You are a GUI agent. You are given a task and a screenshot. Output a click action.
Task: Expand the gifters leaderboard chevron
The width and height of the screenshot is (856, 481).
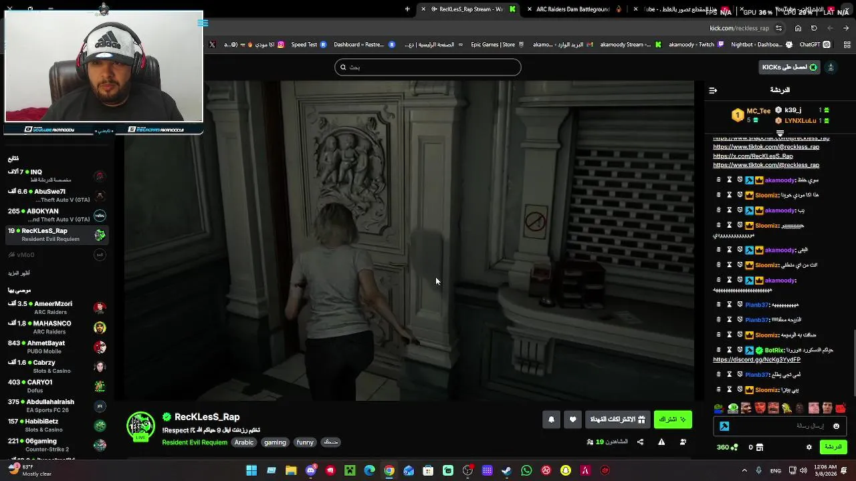coord(780,134)
